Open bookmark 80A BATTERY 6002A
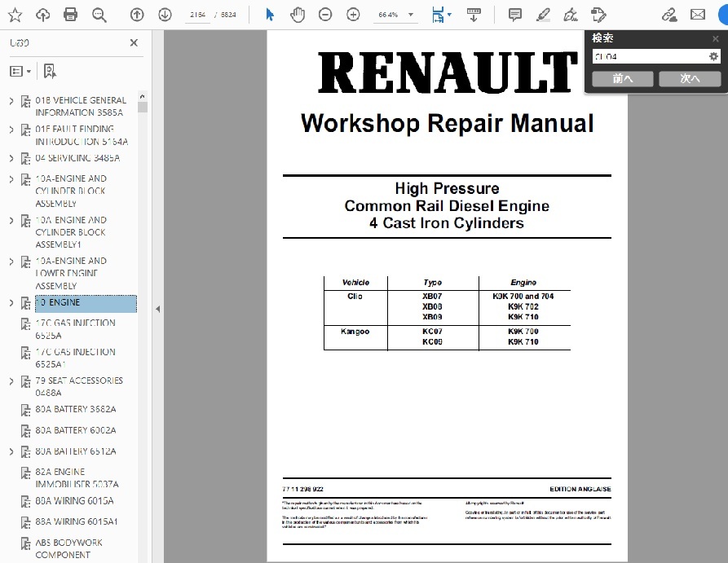Screen dimensions: 728x563 click(76, 431)
